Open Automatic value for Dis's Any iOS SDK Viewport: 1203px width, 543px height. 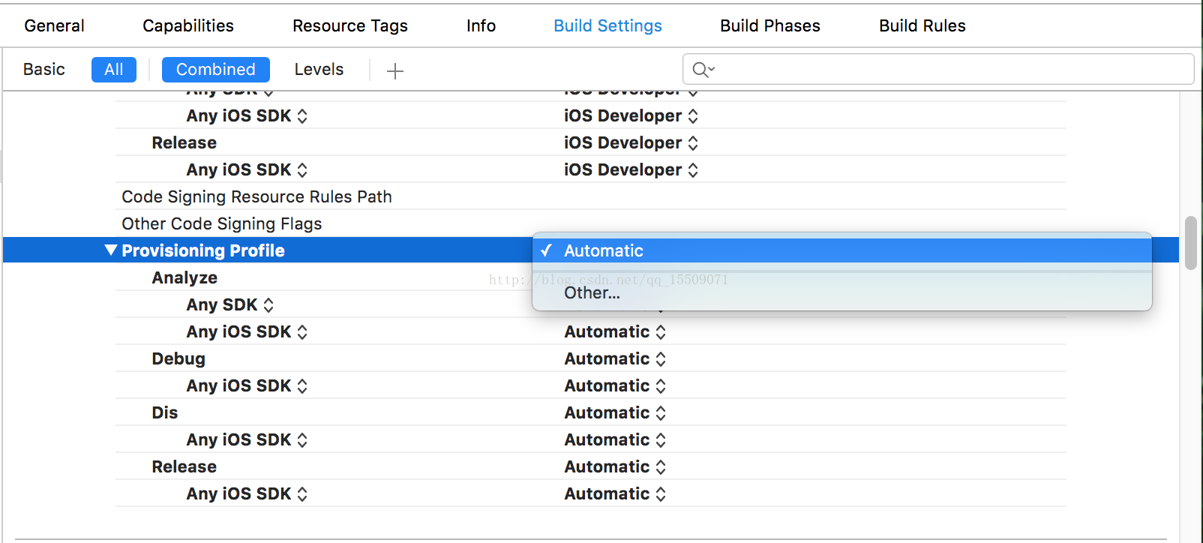click(x=615, y=439)
